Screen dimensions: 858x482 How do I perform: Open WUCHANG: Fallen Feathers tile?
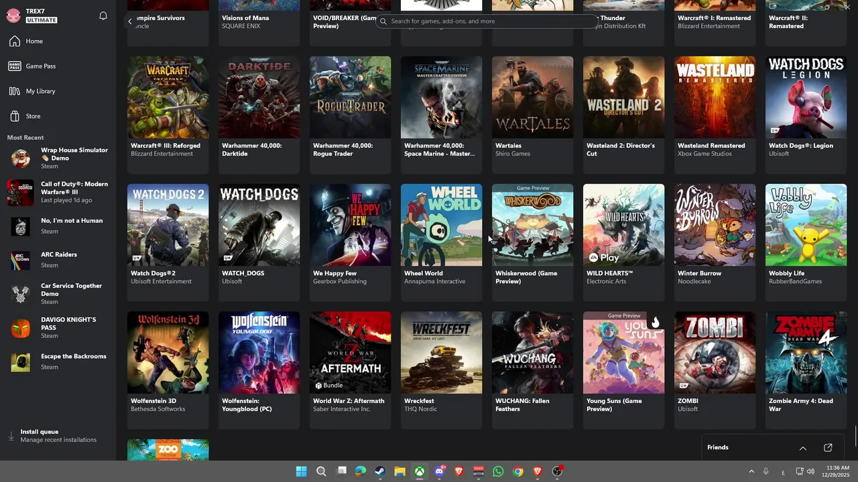532,370
